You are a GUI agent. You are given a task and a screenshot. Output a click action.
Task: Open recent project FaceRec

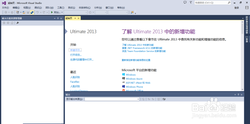(75, 82)
